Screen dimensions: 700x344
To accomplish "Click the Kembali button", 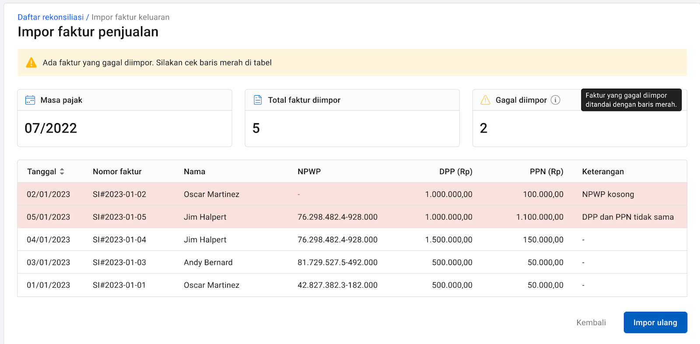I will [591, 323].
